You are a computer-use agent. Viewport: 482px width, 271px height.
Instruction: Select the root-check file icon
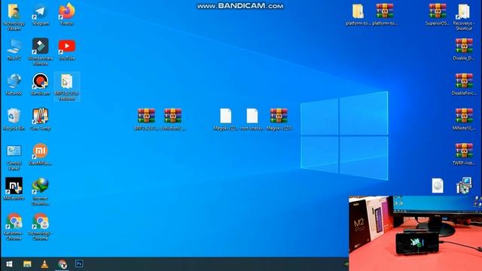coord(252,119)
